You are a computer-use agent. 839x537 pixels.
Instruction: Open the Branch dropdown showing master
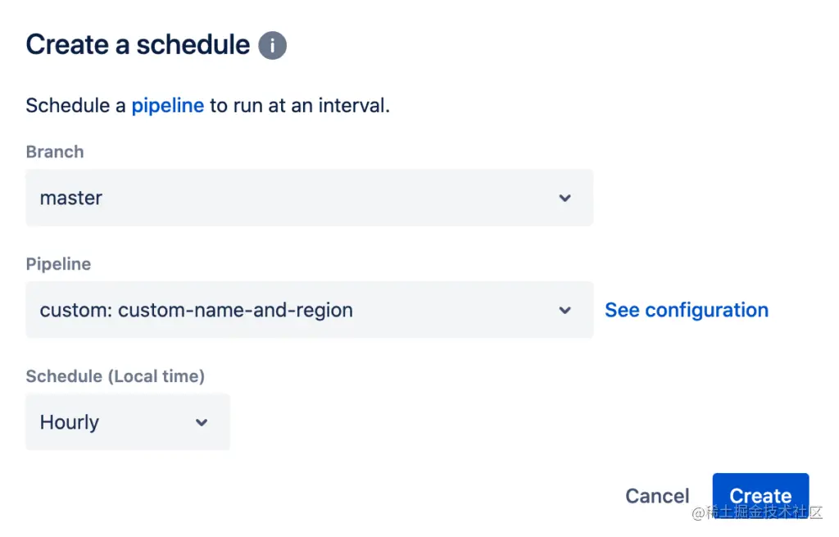309,198
